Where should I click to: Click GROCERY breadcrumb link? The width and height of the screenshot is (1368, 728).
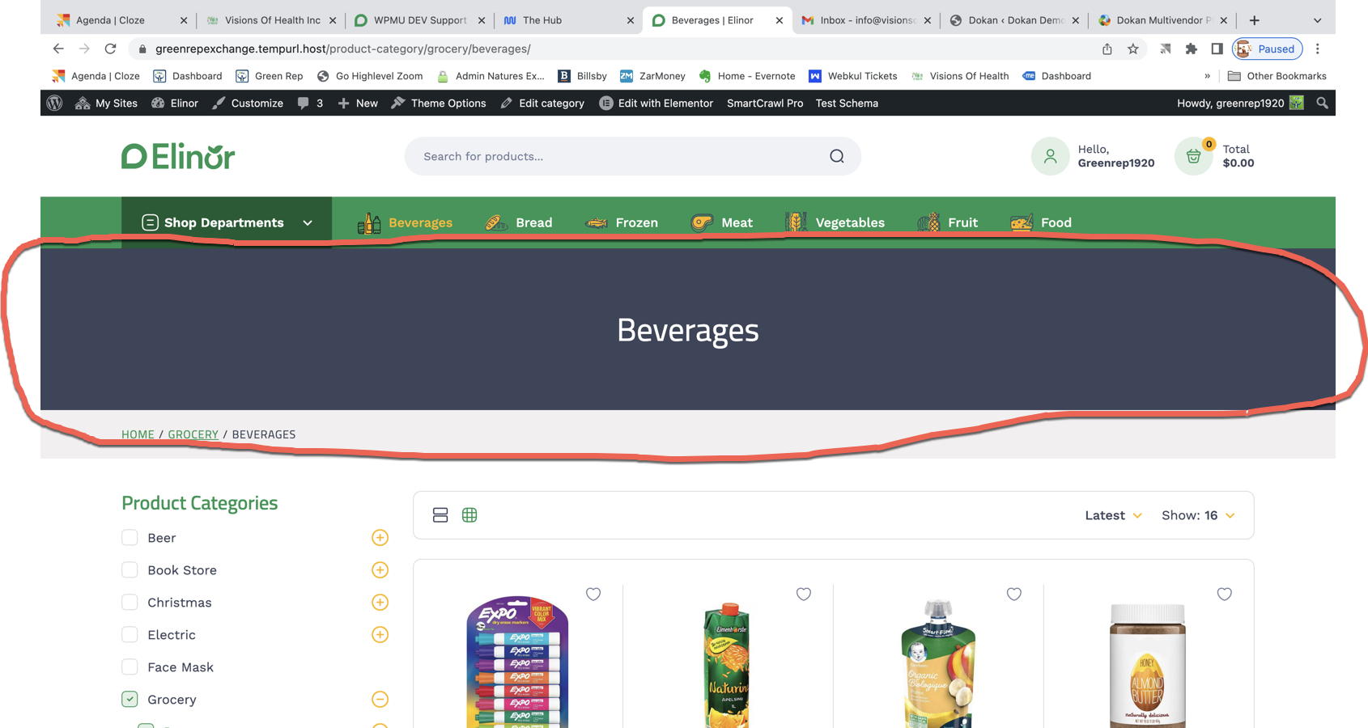[x=193, y=434]
